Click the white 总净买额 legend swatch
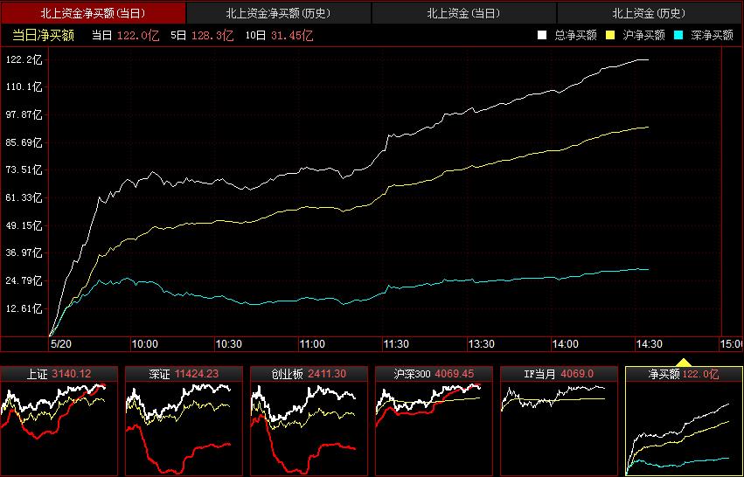 click(542, 36)
